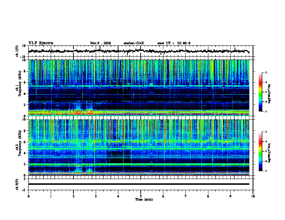This screenshot has height=220, width=285.
Task: Click the "7" tick label on the time axis
Action: (186, 196)
